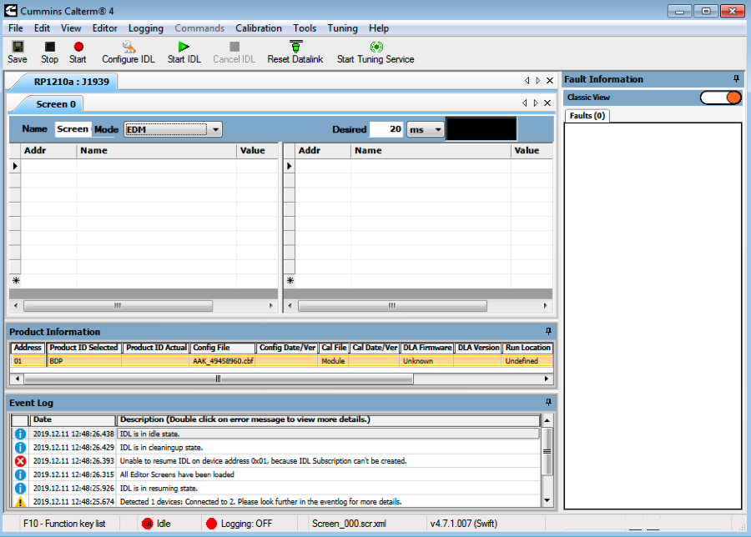
Task: Click the Save toolbar icon
Action: 18,47
